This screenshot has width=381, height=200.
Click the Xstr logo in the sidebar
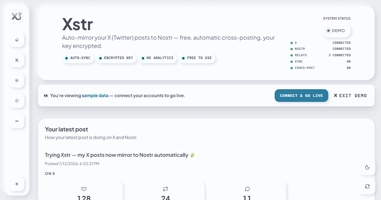coord(17,16)
